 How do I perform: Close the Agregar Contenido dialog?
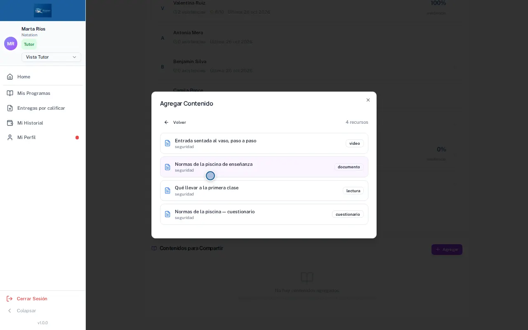[368, 100]
